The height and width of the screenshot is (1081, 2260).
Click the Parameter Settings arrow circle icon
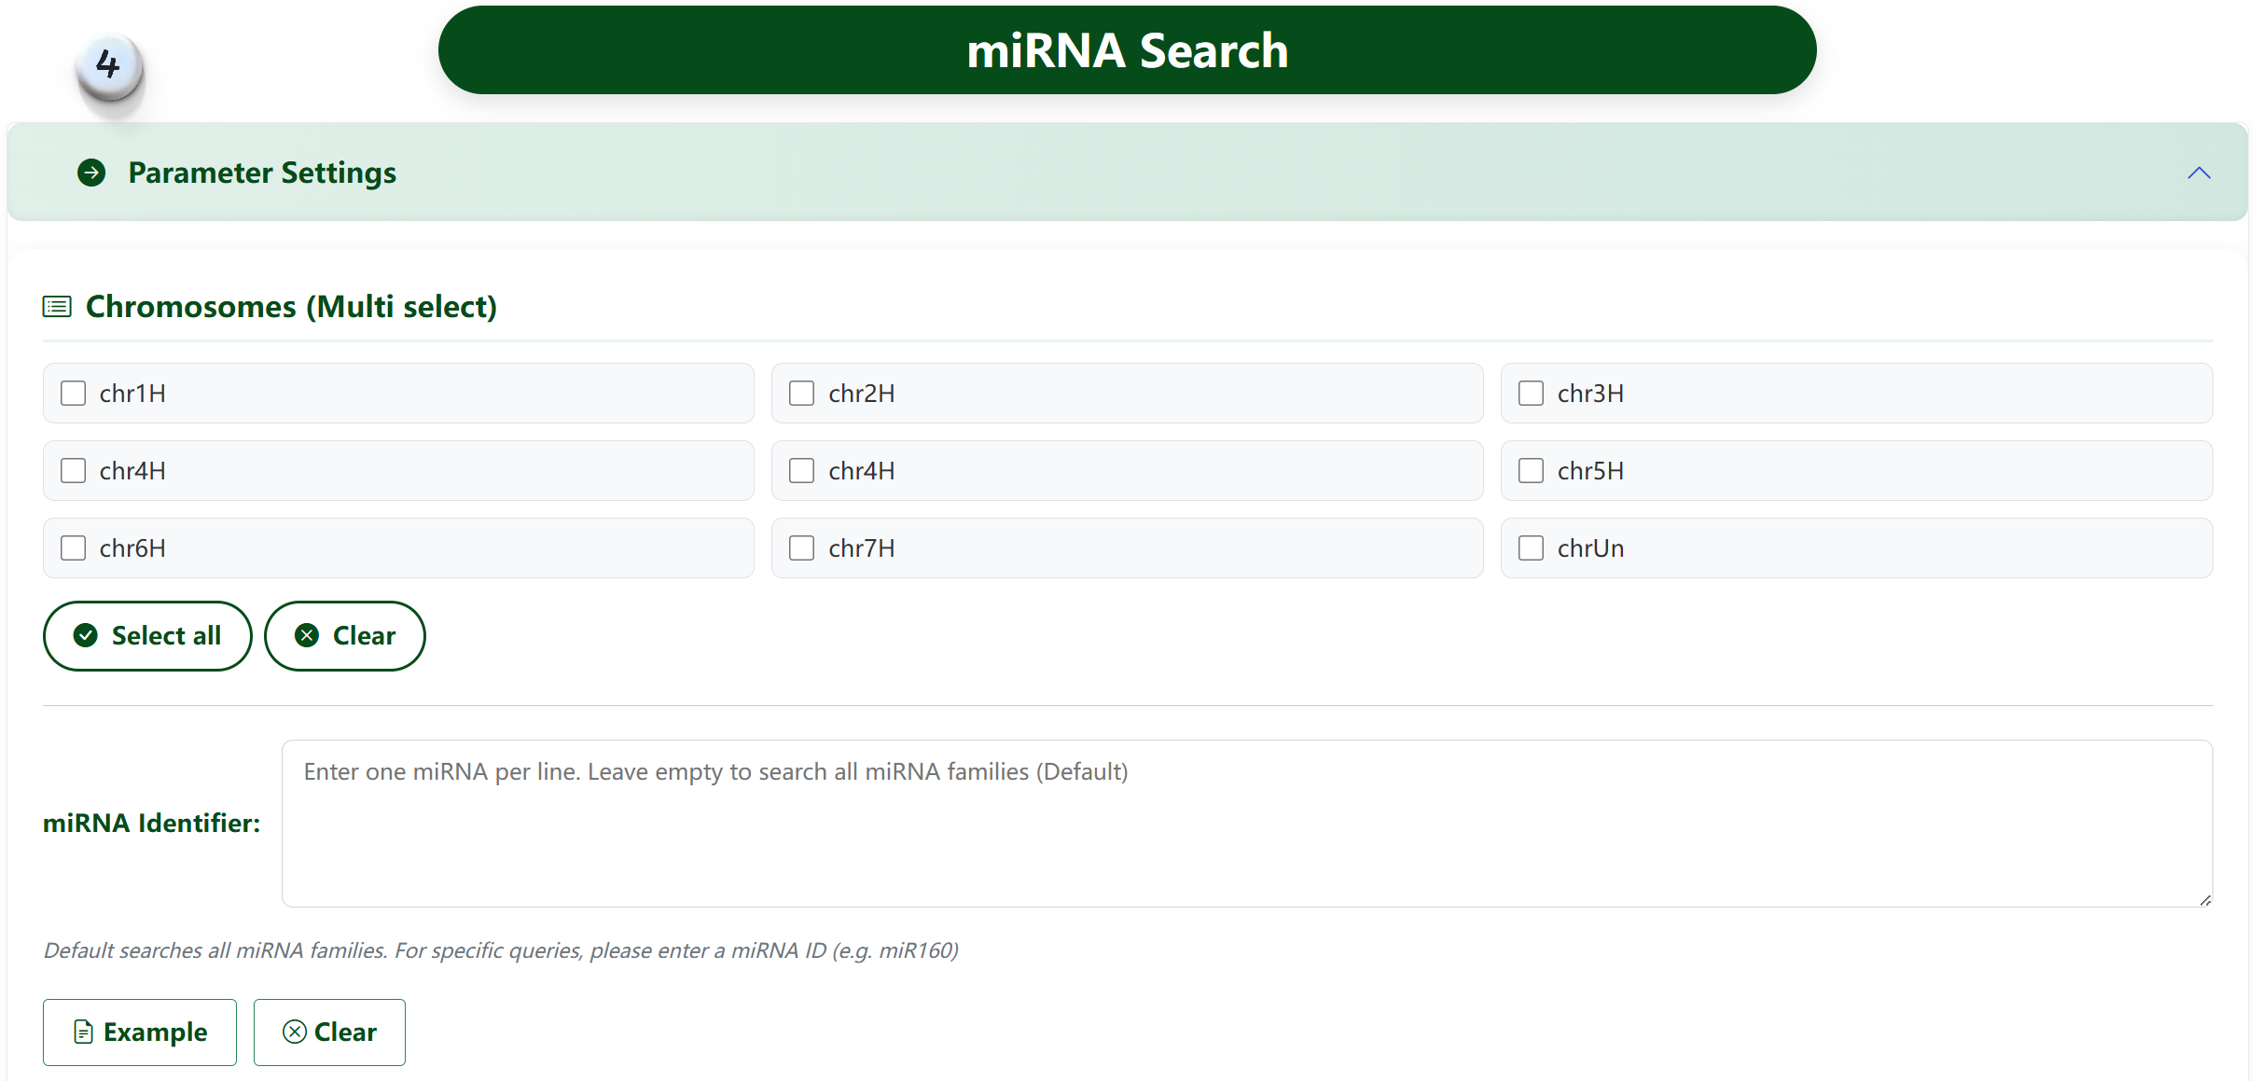coord(91,173)
